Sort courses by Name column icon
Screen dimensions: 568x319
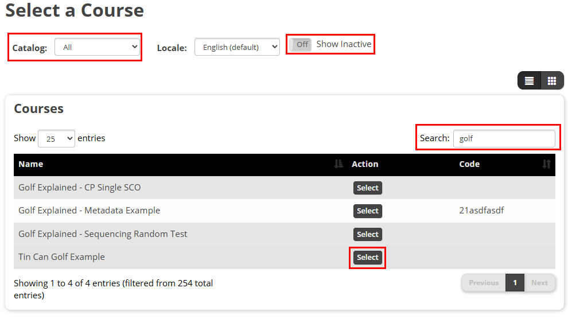pos(339,164)
